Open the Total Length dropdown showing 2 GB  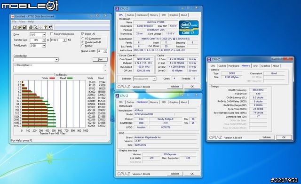click(44, 46)
